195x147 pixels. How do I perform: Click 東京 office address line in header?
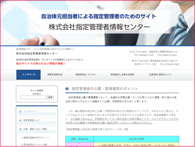pyautogui.click(x=155, y=61)
